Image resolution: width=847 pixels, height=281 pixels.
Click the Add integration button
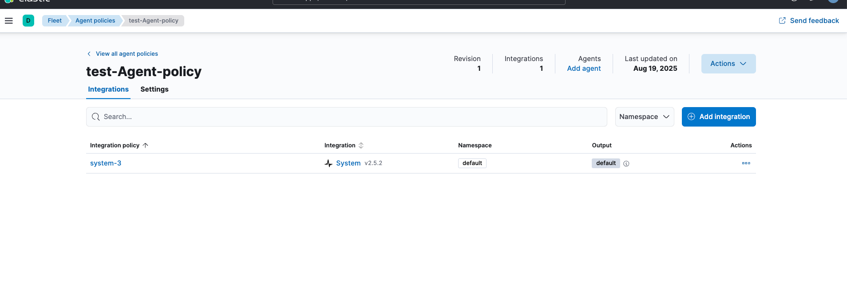click(x=719, y=117)
